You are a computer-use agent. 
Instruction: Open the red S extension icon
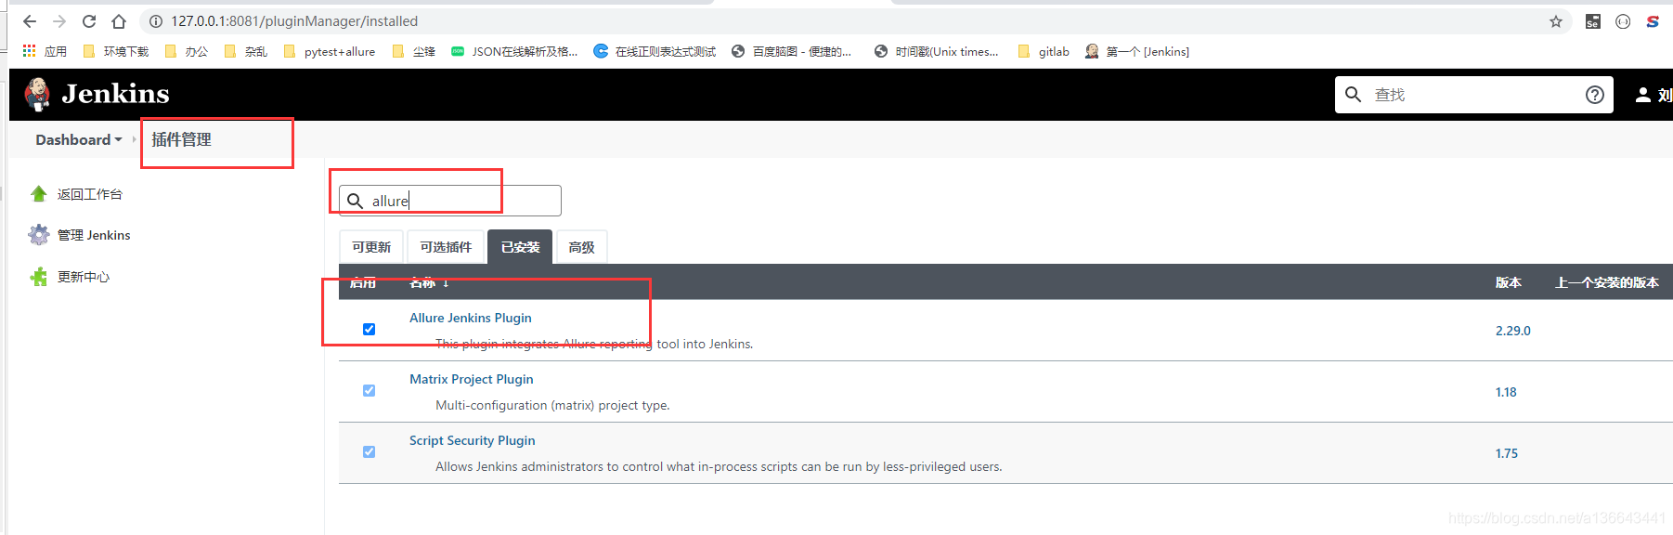click(x=1653, y=21)
